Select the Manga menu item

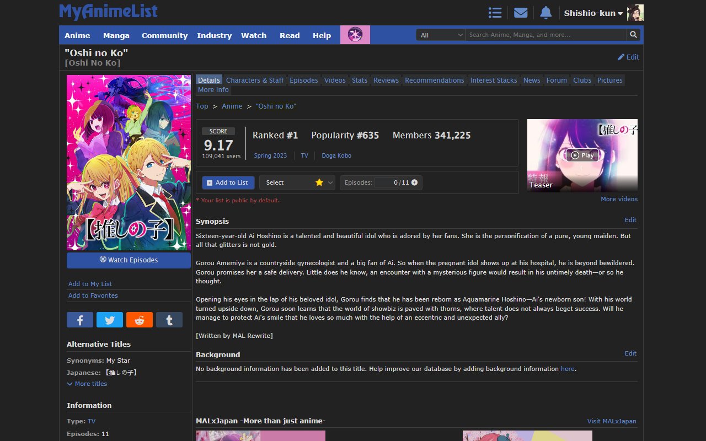116,35
